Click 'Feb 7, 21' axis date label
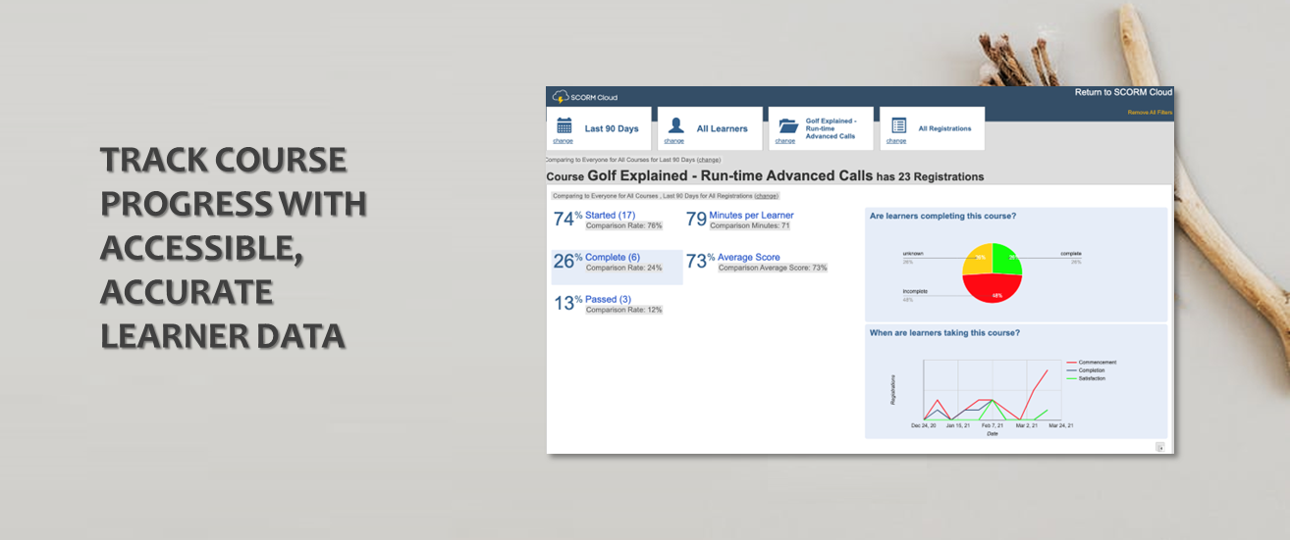The width and height of the screenshot is (1290, 540). click(993, 425)
